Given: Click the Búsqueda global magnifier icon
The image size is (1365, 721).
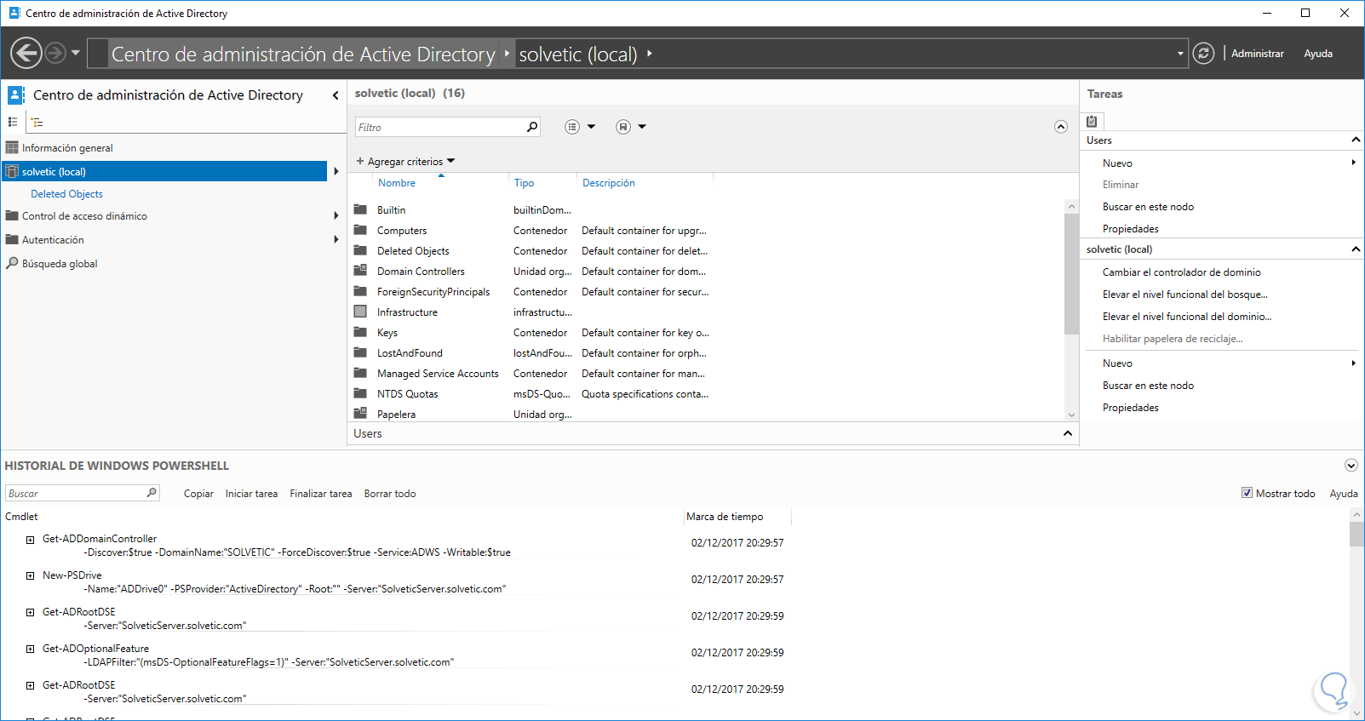Looking at the screenshot, I should coord(12,263).
